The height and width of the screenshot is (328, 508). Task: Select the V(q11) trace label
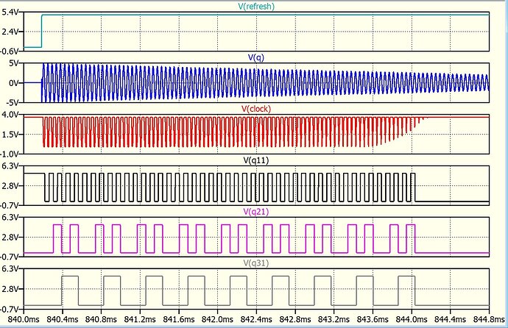click(x=255, y=160)
